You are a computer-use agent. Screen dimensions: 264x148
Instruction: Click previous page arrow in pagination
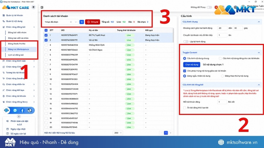click(161, 133)
